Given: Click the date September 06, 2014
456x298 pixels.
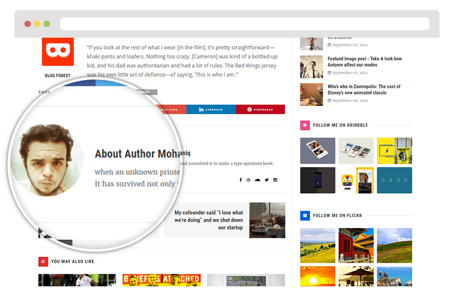Looking at the screenshot, I should point(350,101).
